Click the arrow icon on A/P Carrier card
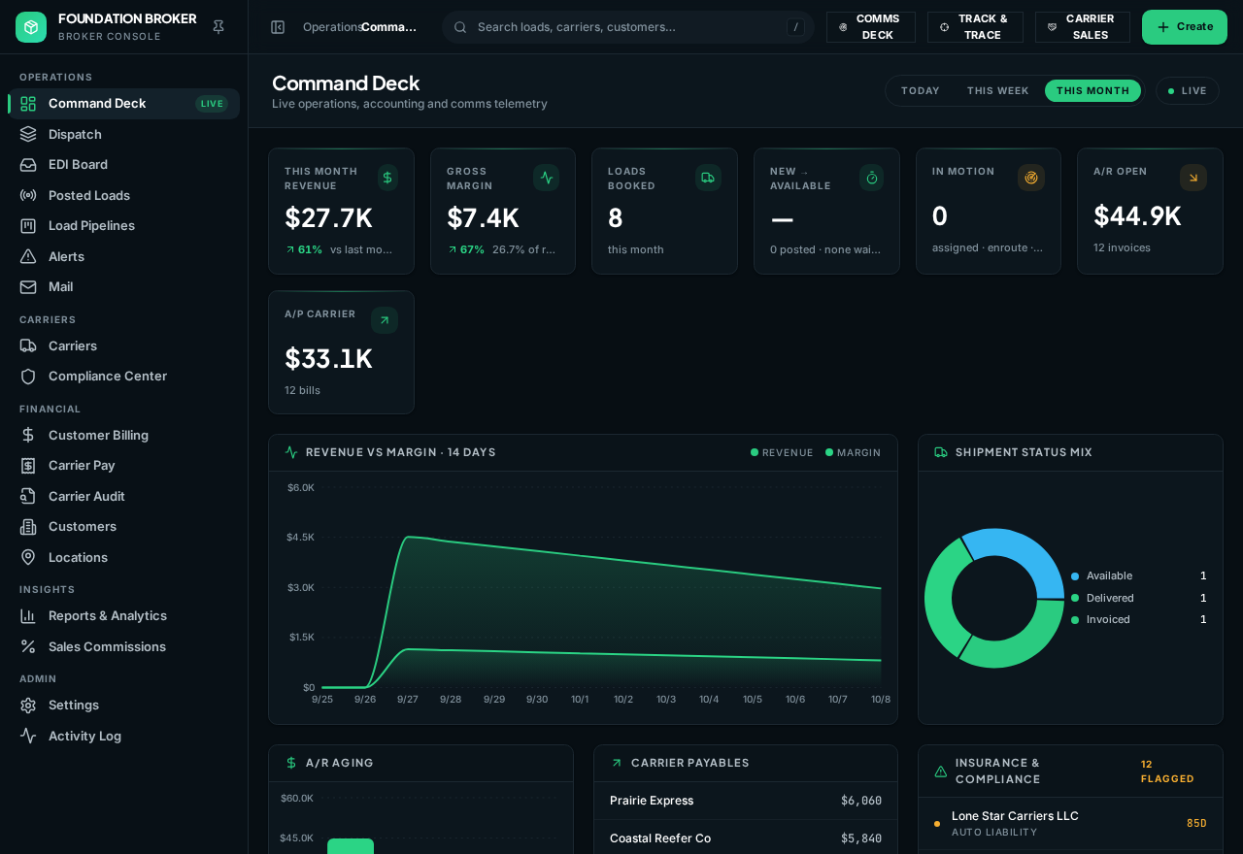The width and height of the screenshot is (1243, 854). (x=385, y=320)
